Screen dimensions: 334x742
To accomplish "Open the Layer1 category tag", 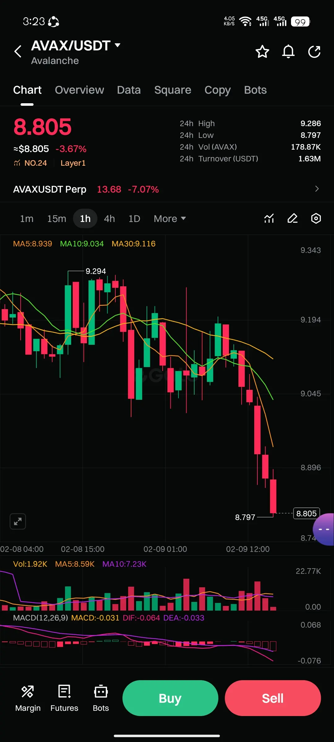I will (73, 163).
